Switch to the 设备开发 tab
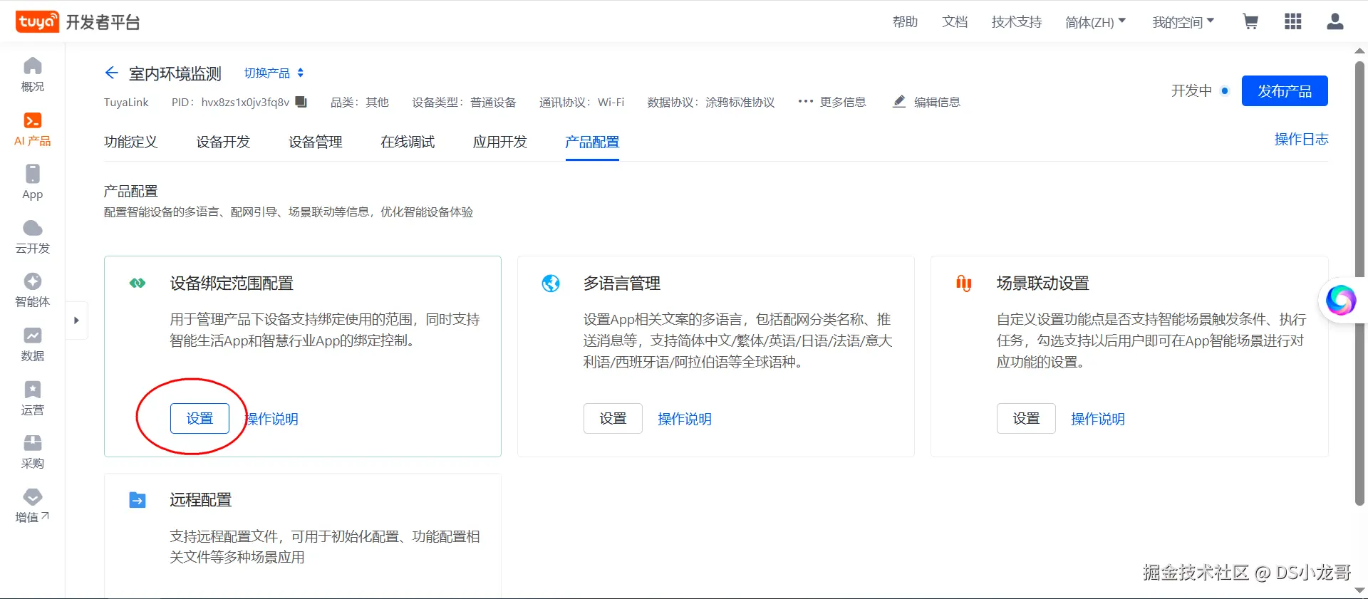 point(223,142)
